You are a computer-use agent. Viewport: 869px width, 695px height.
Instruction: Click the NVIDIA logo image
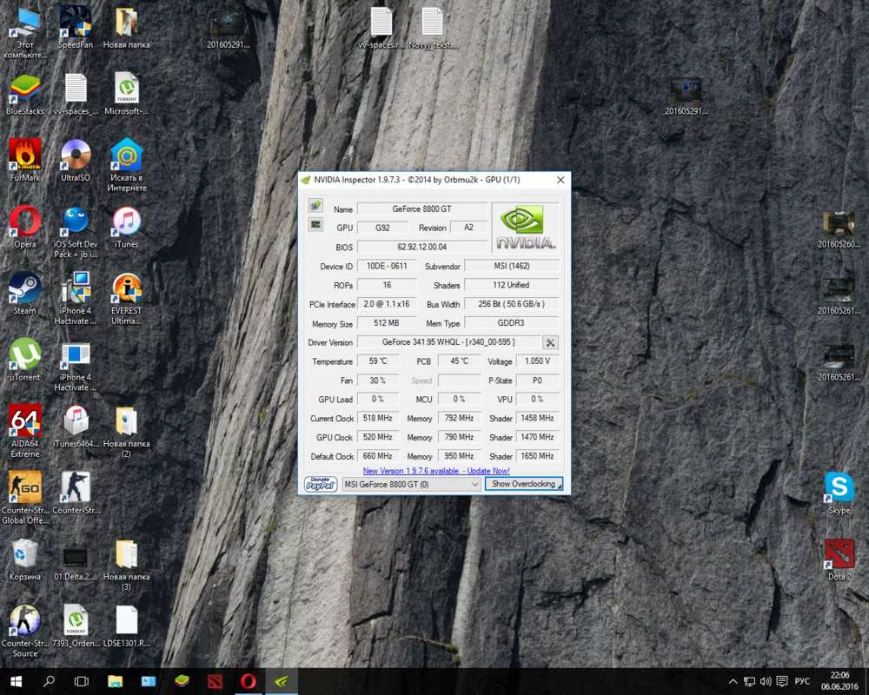point(525,228)
